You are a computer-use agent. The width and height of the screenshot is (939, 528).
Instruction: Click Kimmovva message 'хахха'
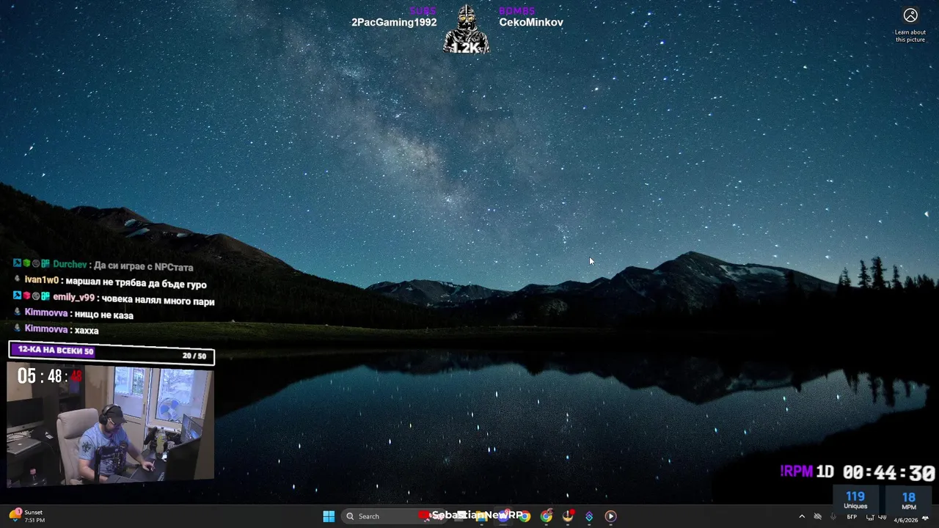point(87,331)
